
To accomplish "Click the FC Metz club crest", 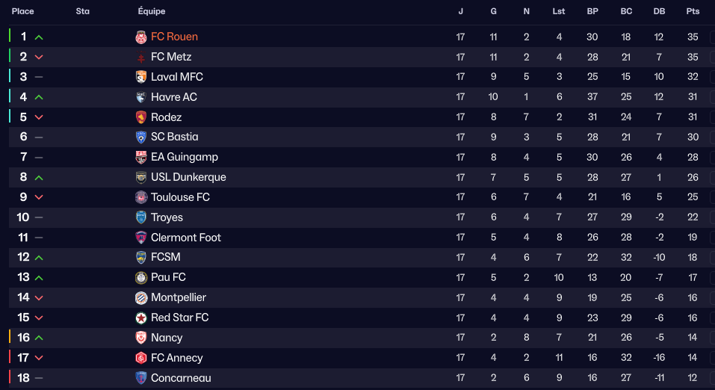I will [x=141, y=57].
